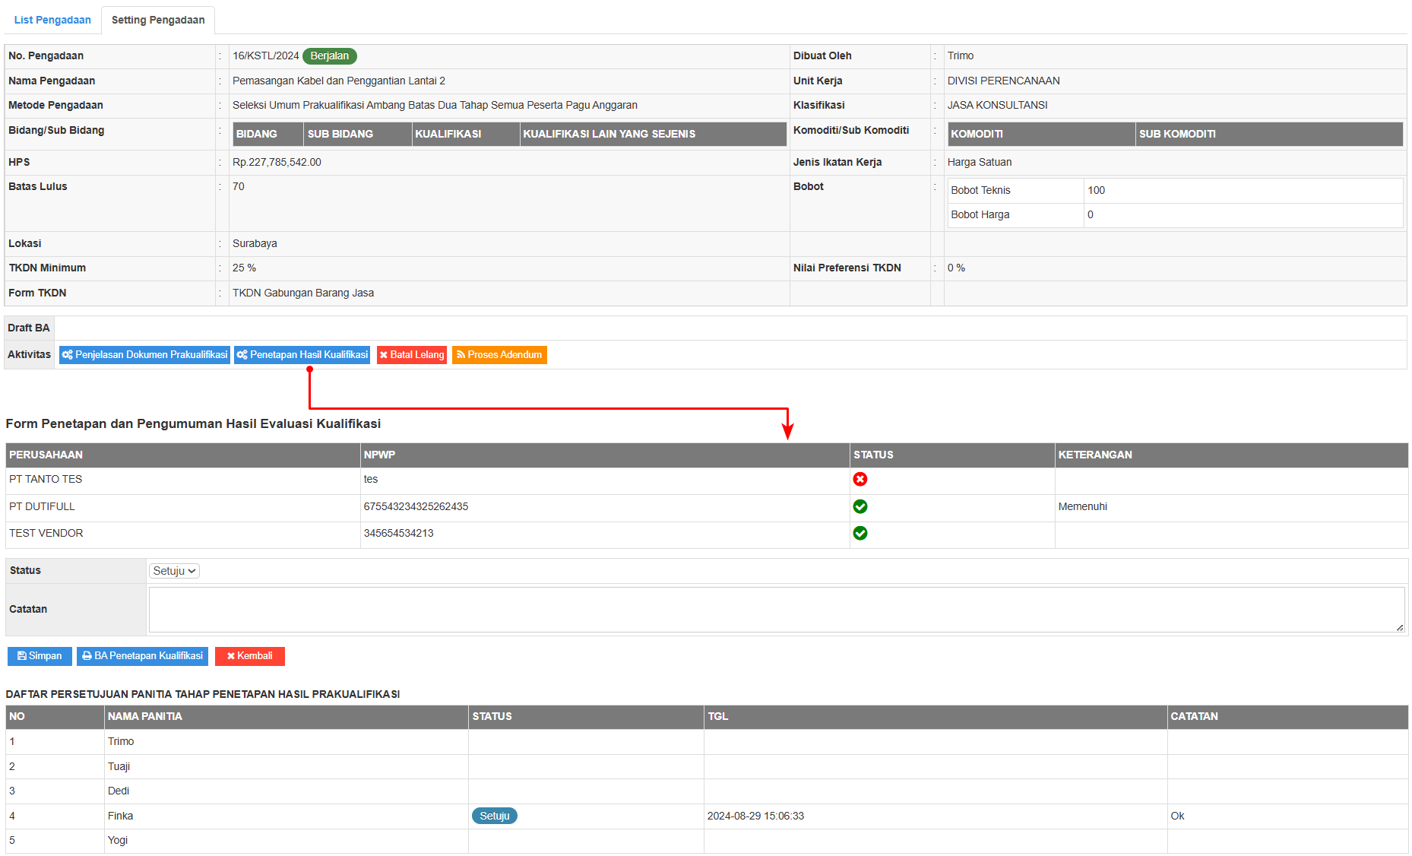Click the PERUSAHAAN column header

(46, 455)
